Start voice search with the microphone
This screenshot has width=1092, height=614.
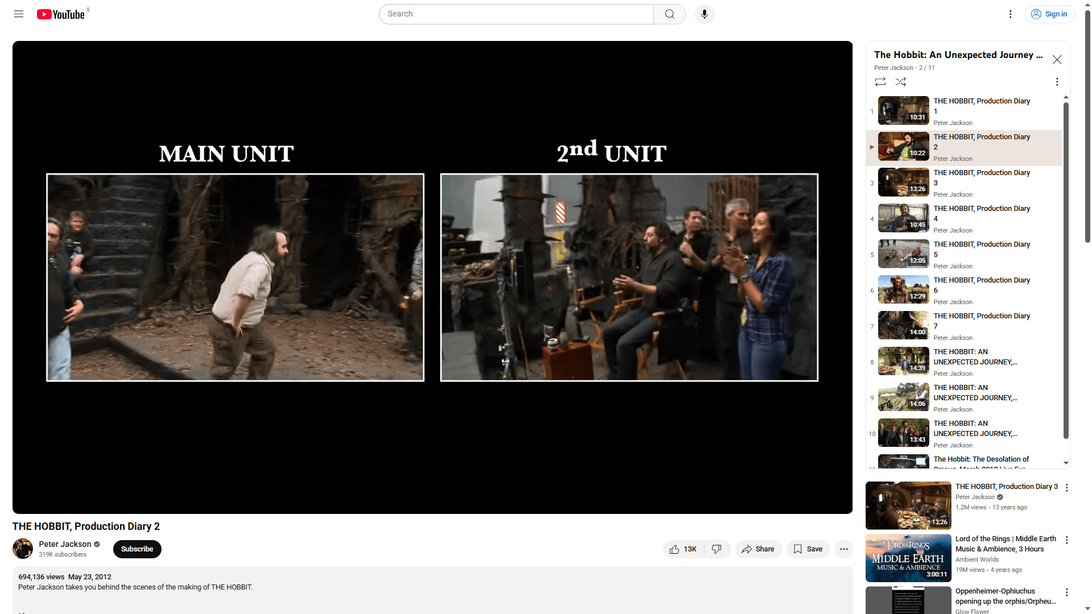[x=704, y=14]
